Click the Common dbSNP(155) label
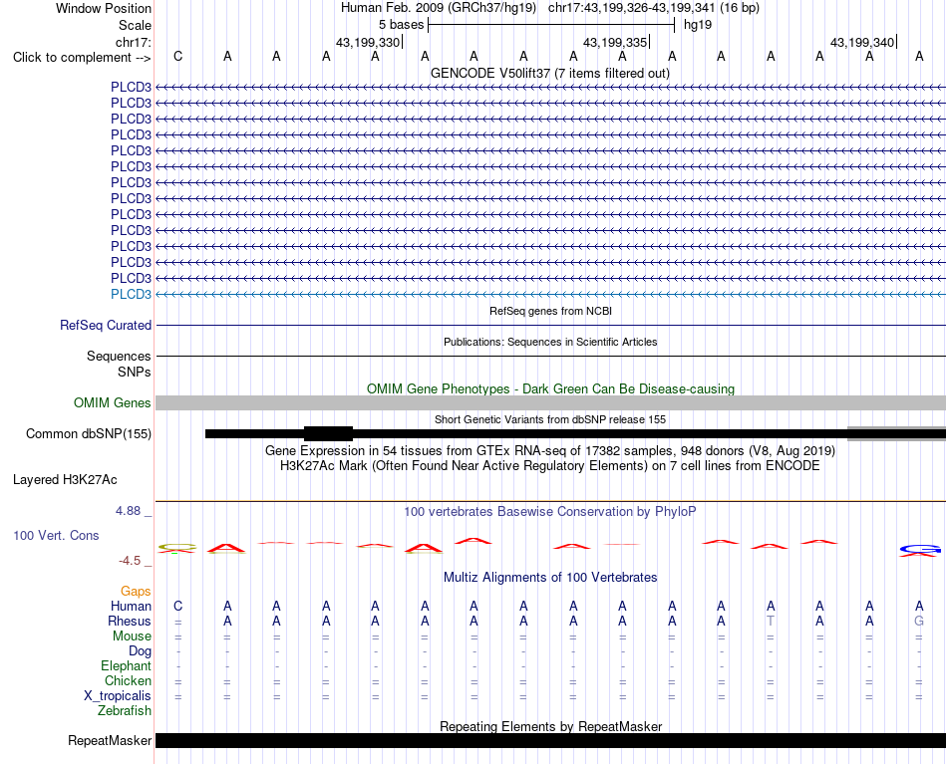 (88, 434)
